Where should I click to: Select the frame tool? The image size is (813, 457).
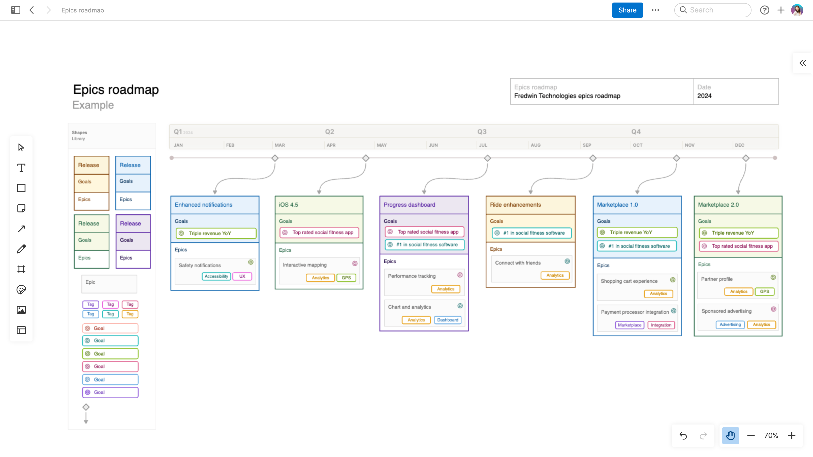point(21,269)
